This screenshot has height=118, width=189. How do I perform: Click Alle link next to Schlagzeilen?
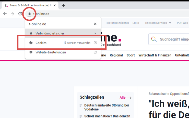(x=125, y=98)
